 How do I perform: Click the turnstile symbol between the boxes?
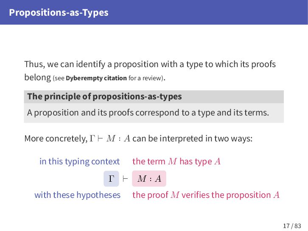click(125, 179)
